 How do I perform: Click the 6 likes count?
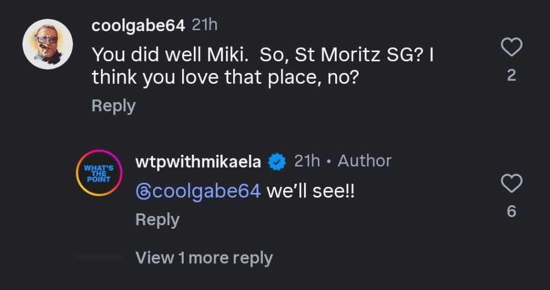[x=511, y=212]
